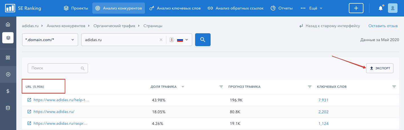Open filter for ДОЛЯ ТРАФИКА column
404x130 pixels.
pos(221,87)
